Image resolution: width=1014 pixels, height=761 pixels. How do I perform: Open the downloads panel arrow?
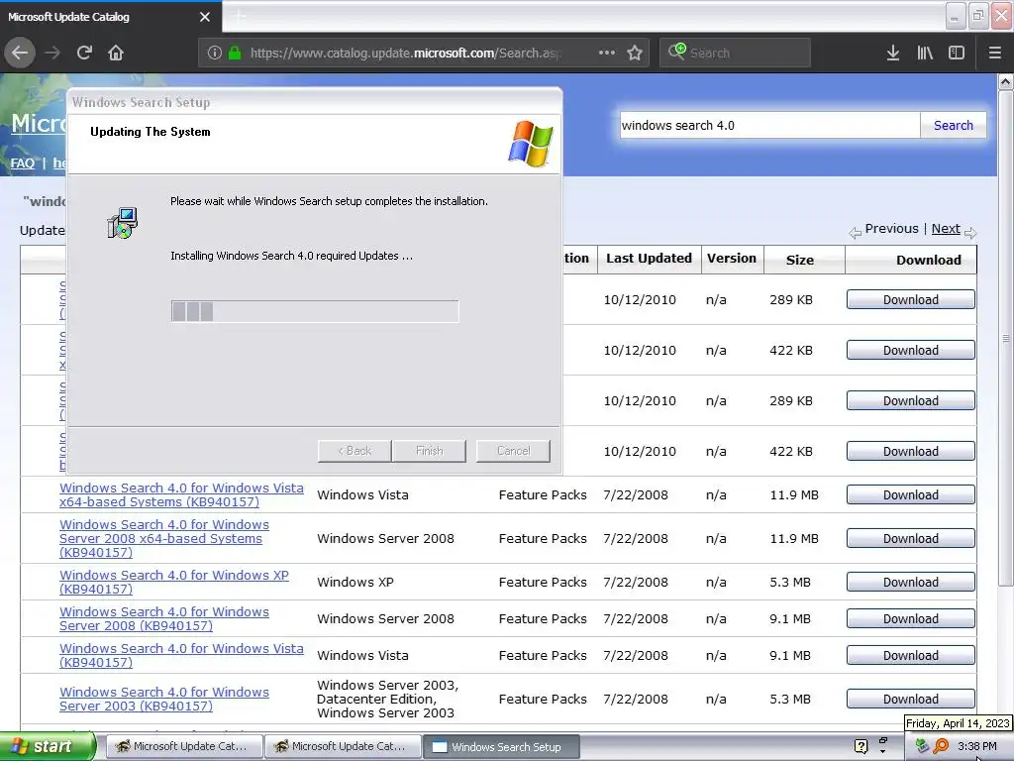coord(893,53)
